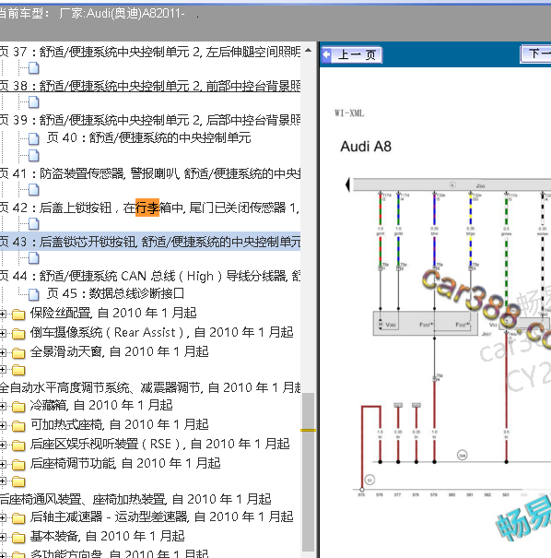Expand 后座椅通风装置 folder node
Screen dimensions: 551x558
coord(3,481)
